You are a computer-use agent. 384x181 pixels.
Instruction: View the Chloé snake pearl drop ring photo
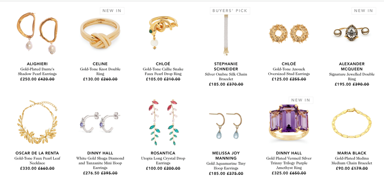(163, 32)
